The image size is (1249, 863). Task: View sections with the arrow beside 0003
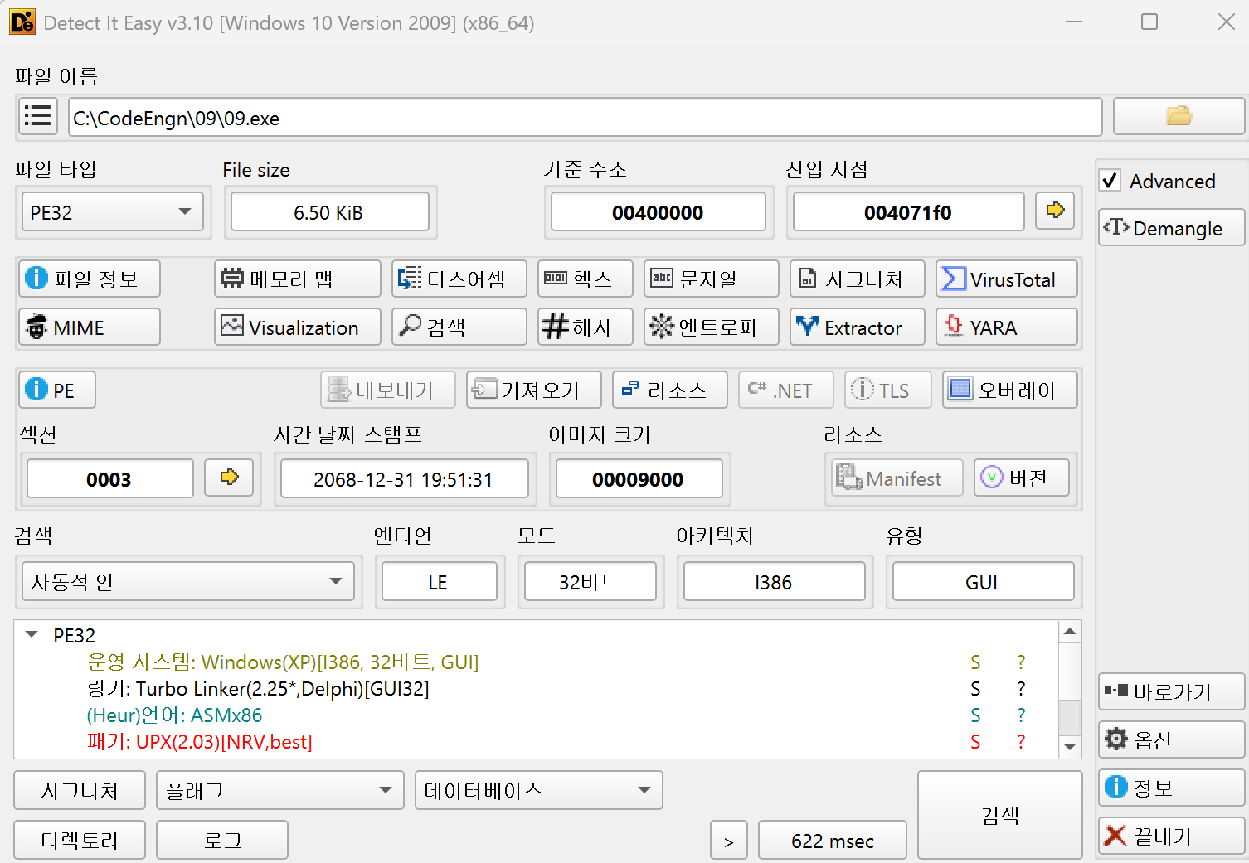[229, 478]
